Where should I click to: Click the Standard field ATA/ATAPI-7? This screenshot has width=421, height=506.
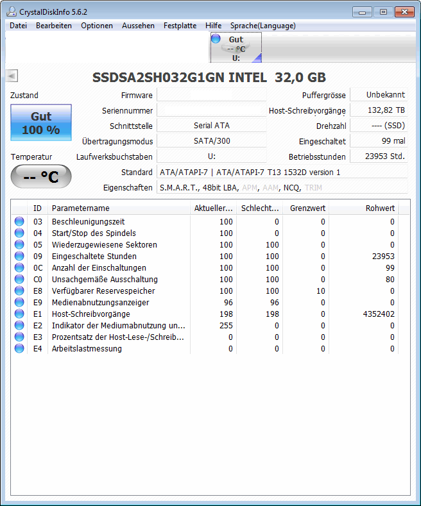[282, 172]
